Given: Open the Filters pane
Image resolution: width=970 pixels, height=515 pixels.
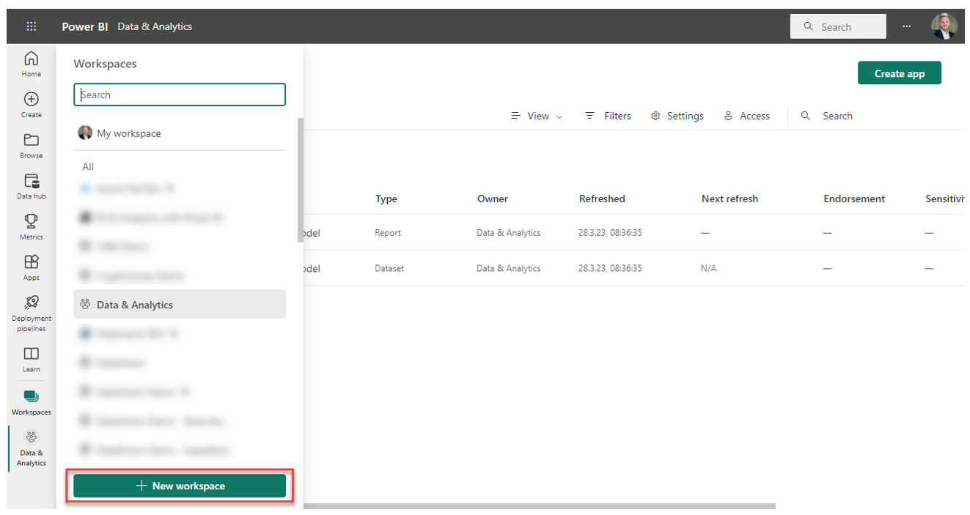Looking at the screenshot, I should coord(608,116).
